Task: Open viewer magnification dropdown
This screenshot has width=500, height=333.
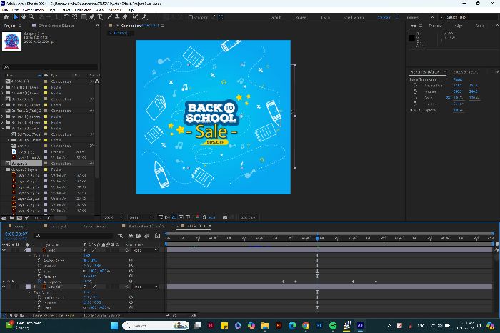Action: point(114,217)
